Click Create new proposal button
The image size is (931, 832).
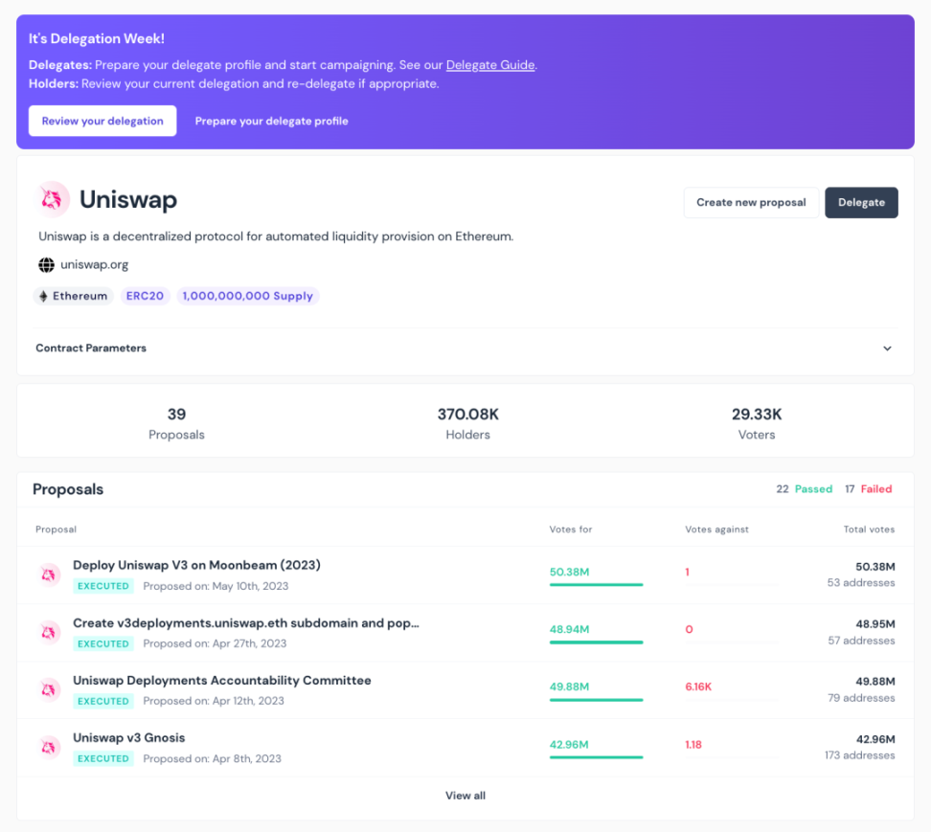tap(751, 203)
